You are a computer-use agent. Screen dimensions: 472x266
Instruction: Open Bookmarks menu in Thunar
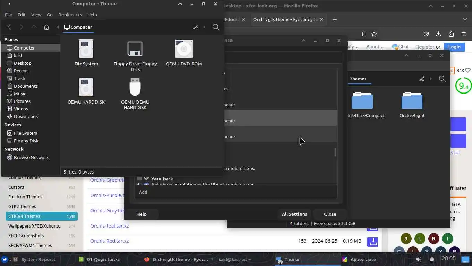pos(70,15)
